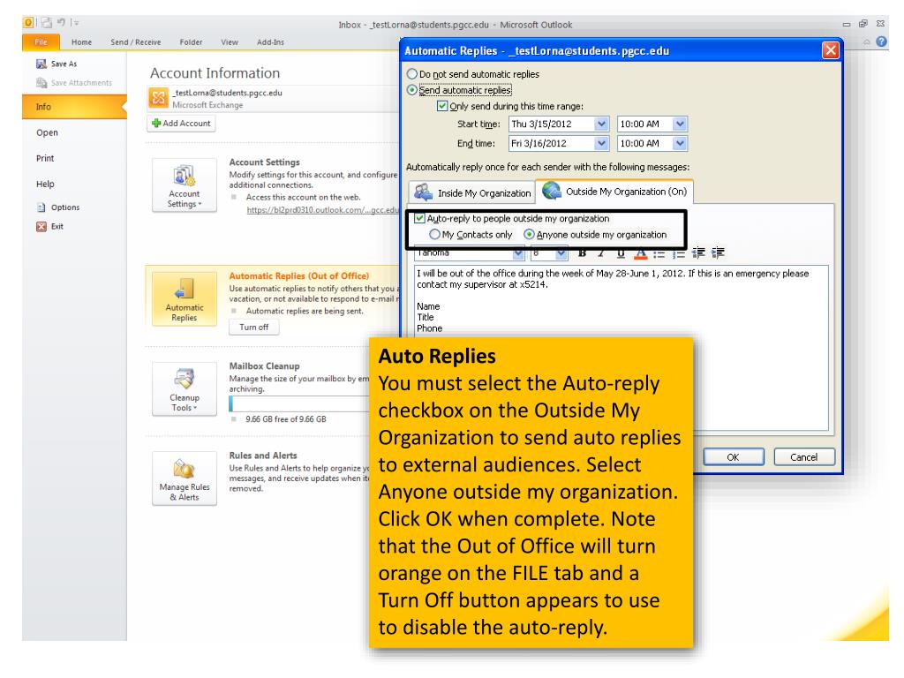Click the green plus Add Account icon

156,124
